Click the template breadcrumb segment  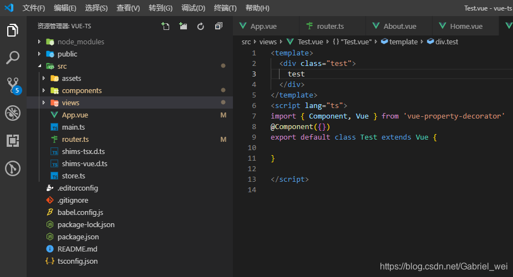399,42
